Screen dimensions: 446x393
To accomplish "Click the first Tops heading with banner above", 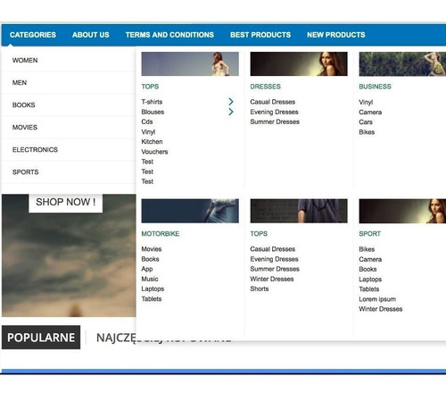I will pyautogui.click(x=150, y=87).
